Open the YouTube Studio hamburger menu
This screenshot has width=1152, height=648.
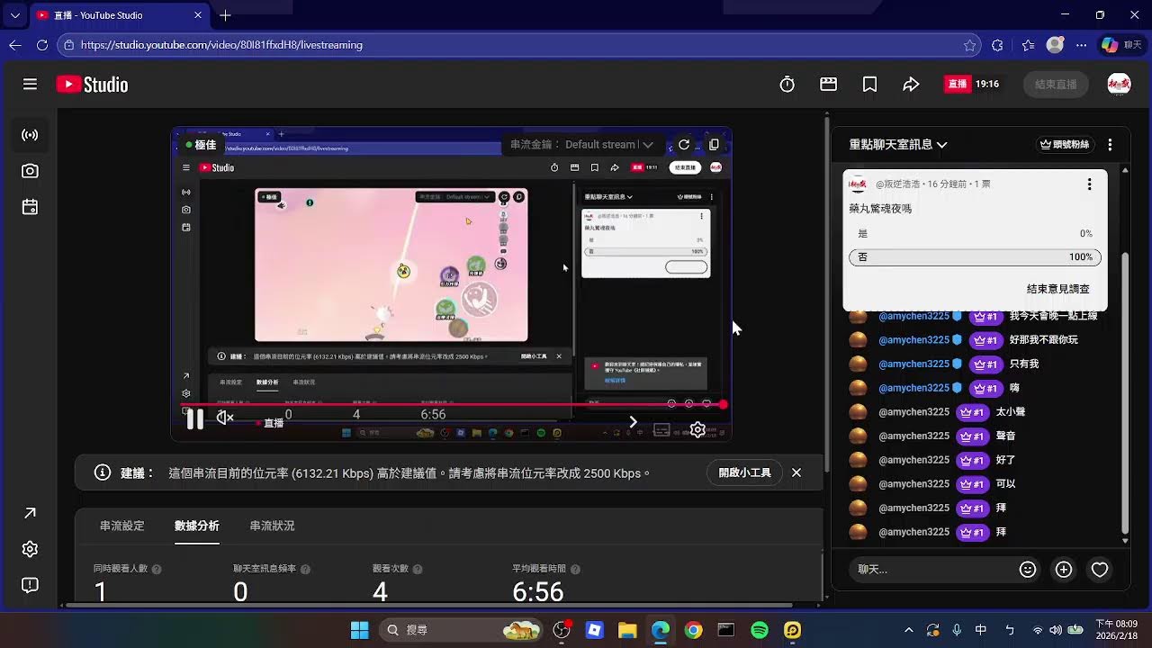click(x=30, y=85)
